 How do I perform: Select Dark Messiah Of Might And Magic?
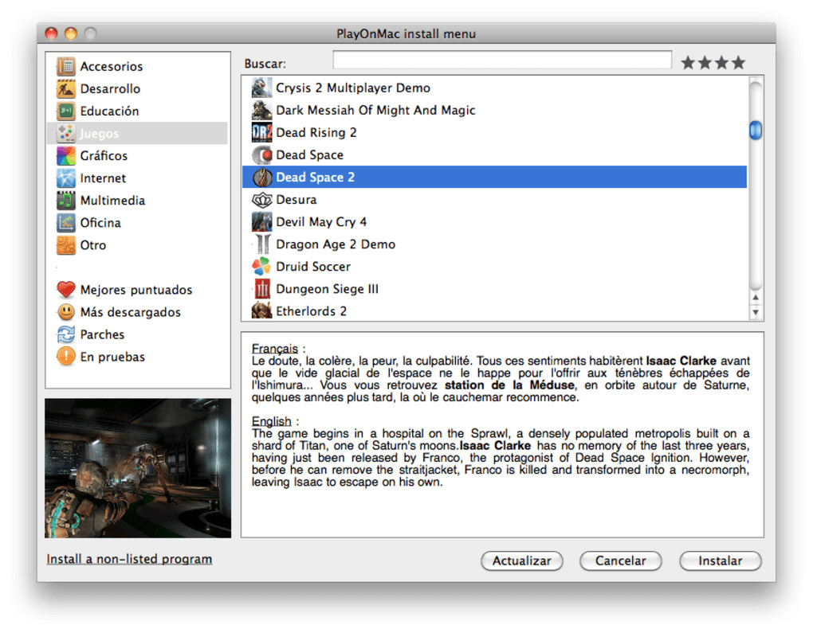375,110
